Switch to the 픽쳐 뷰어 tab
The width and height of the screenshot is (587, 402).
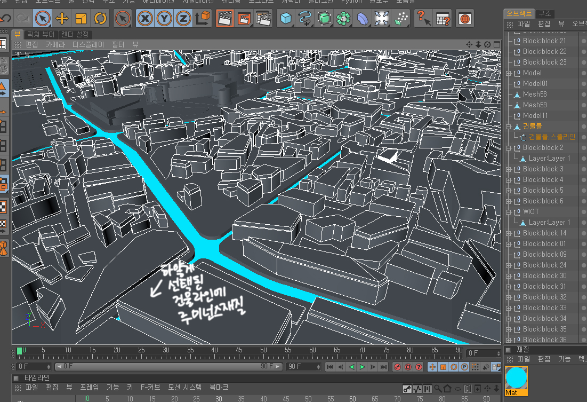pyautogui.click(x=41, y=35)
